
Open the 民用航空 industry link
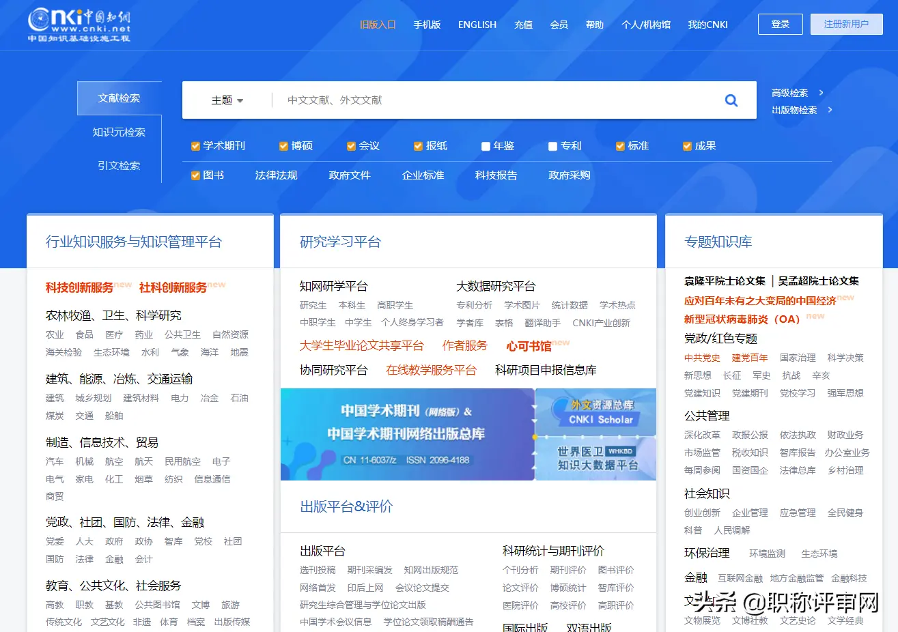pos(182,461)
